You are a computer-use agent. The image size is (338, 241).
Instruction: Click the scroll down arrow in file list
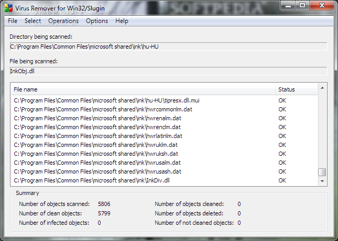[x=322, y=181]
